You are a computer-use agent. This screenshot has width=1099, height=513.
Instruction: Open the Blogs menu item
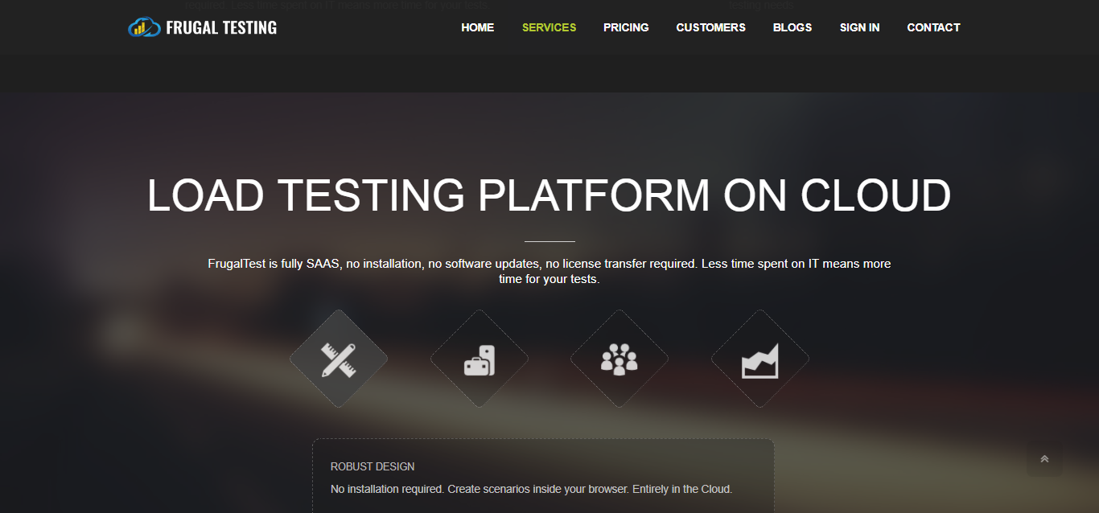pos(792,27)
